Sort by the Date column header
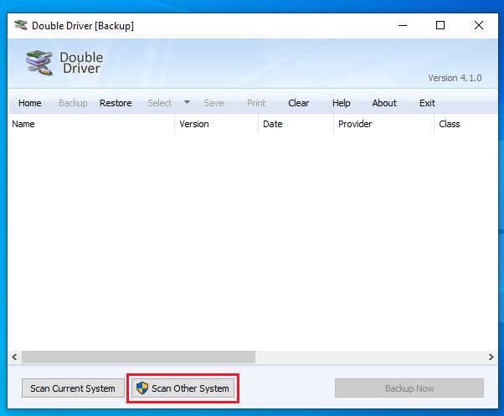The height and width of the screenshot is (416, 504). [x=296, y=124]
